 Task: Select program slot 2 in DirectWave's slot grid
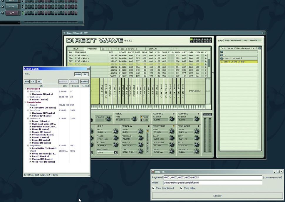click(x=194, y=39)
